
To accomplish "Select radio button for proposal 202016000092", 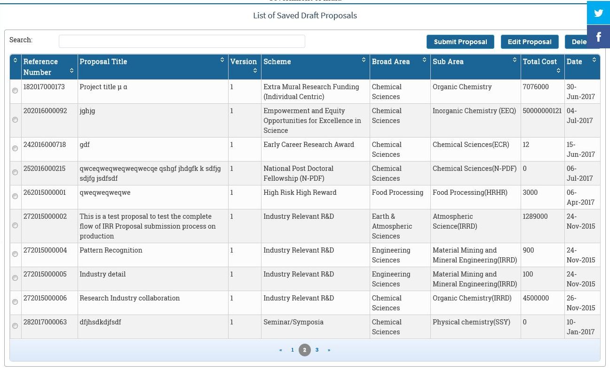I will click(x=15, y=120).
